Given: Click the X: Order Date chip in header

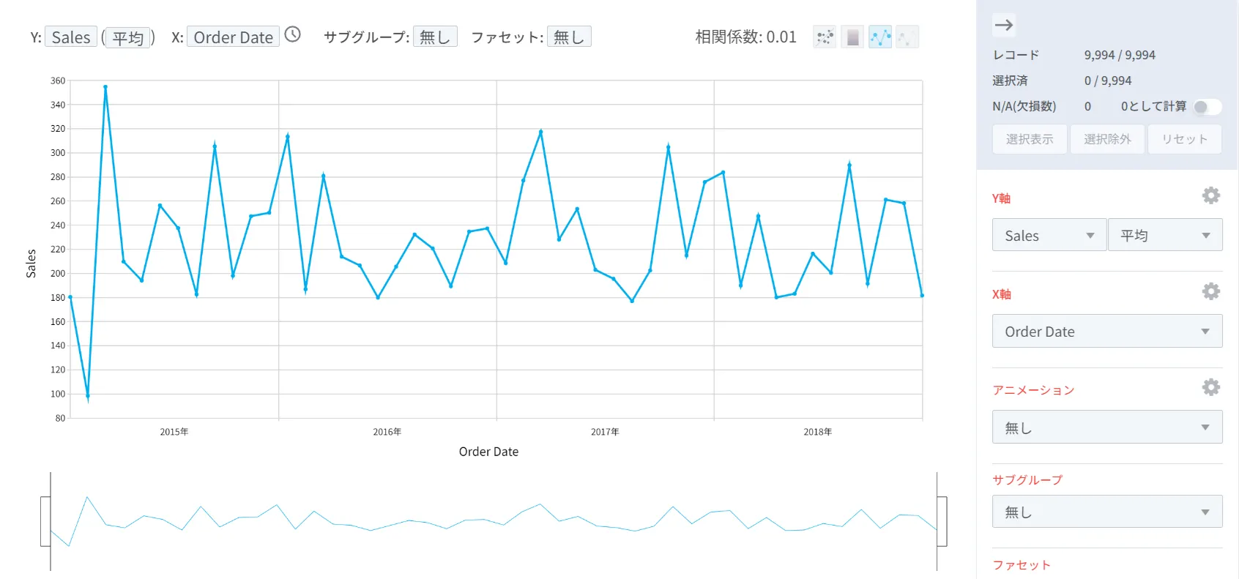Looking at the screenshot, I should click(233, 37).
